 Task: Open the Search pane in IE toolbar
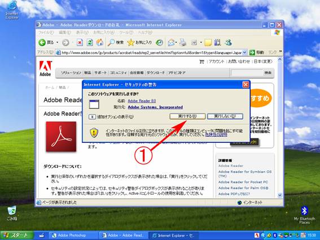pos(116,42)
